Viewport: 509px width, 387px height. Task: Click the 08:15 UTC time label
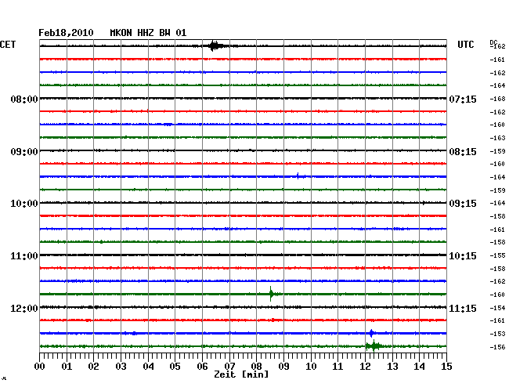point(463,152)
